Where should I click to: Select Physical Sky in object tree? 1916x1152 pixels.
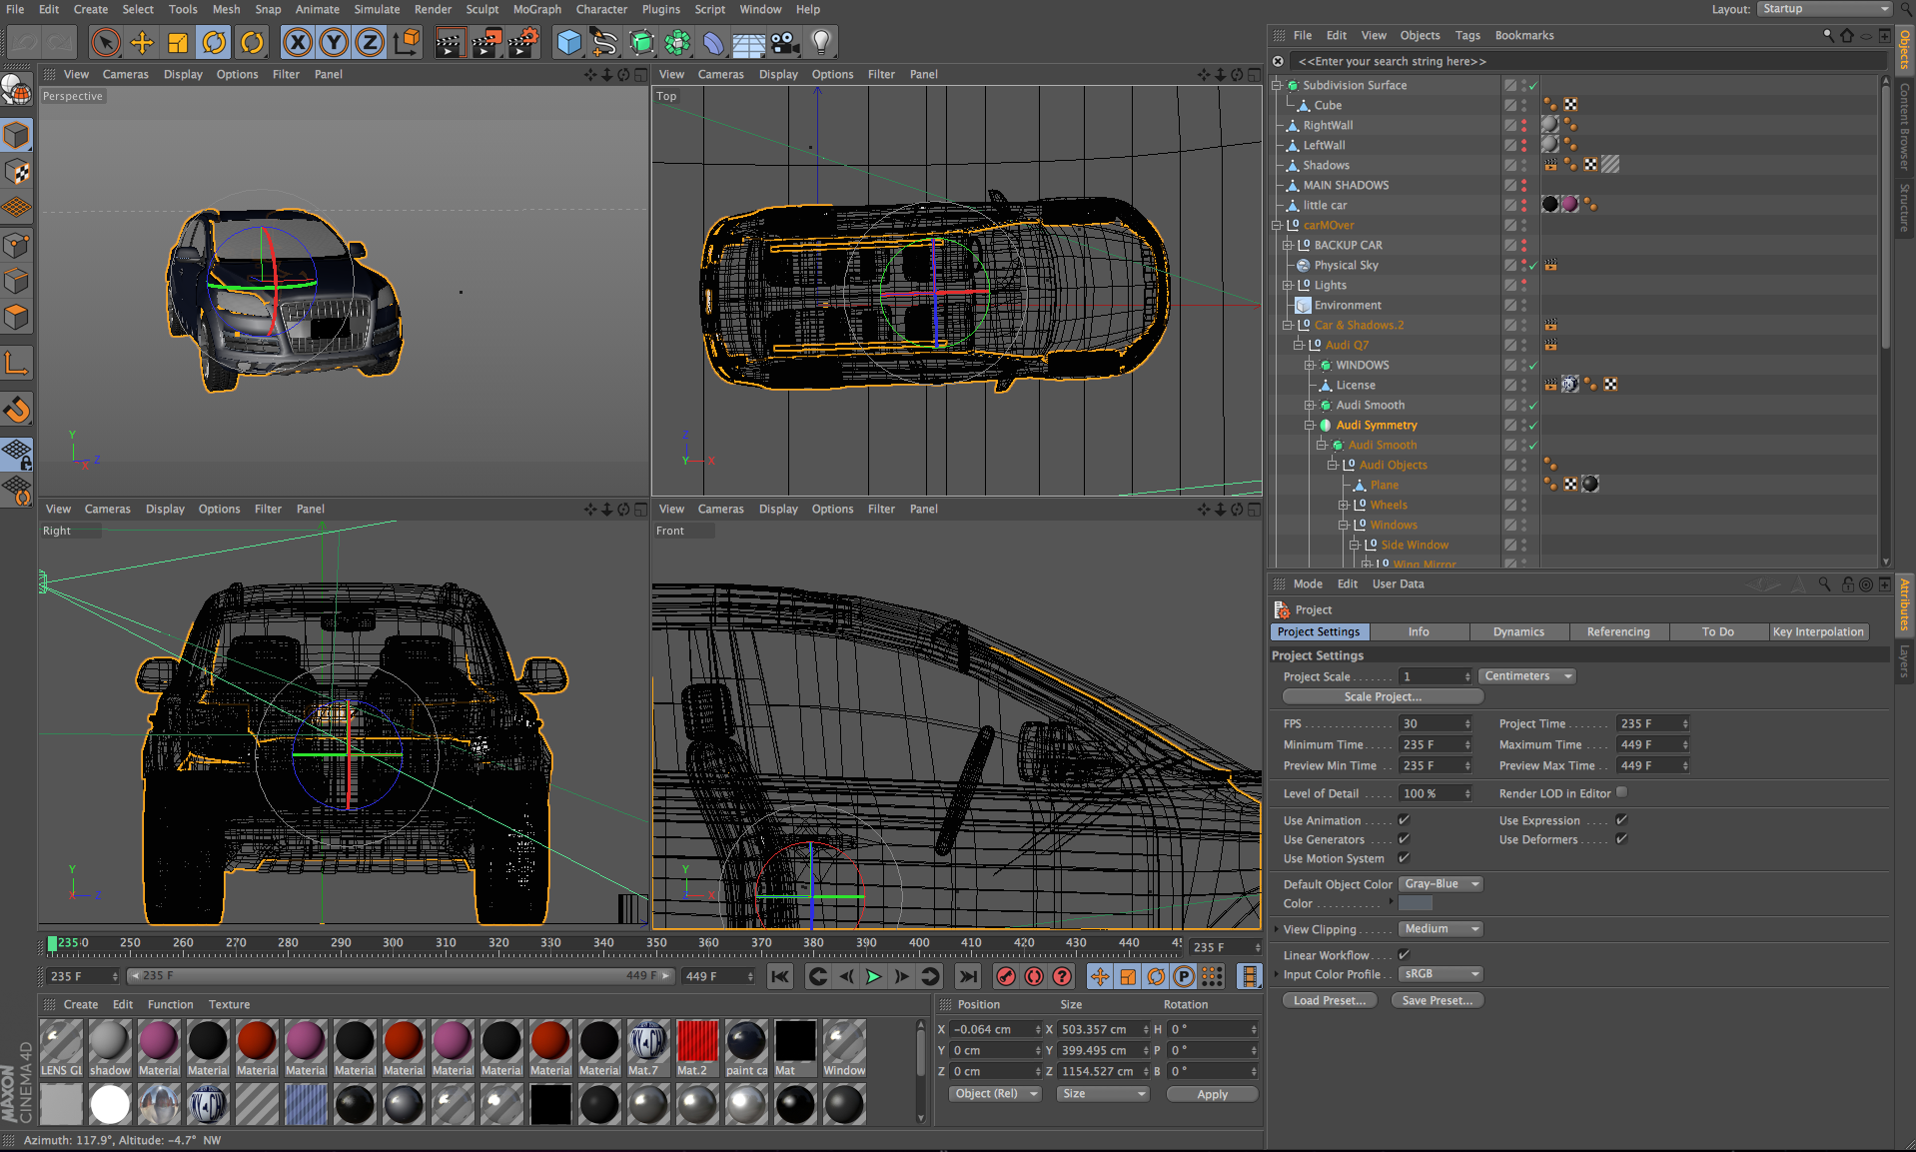point(1346,265)
